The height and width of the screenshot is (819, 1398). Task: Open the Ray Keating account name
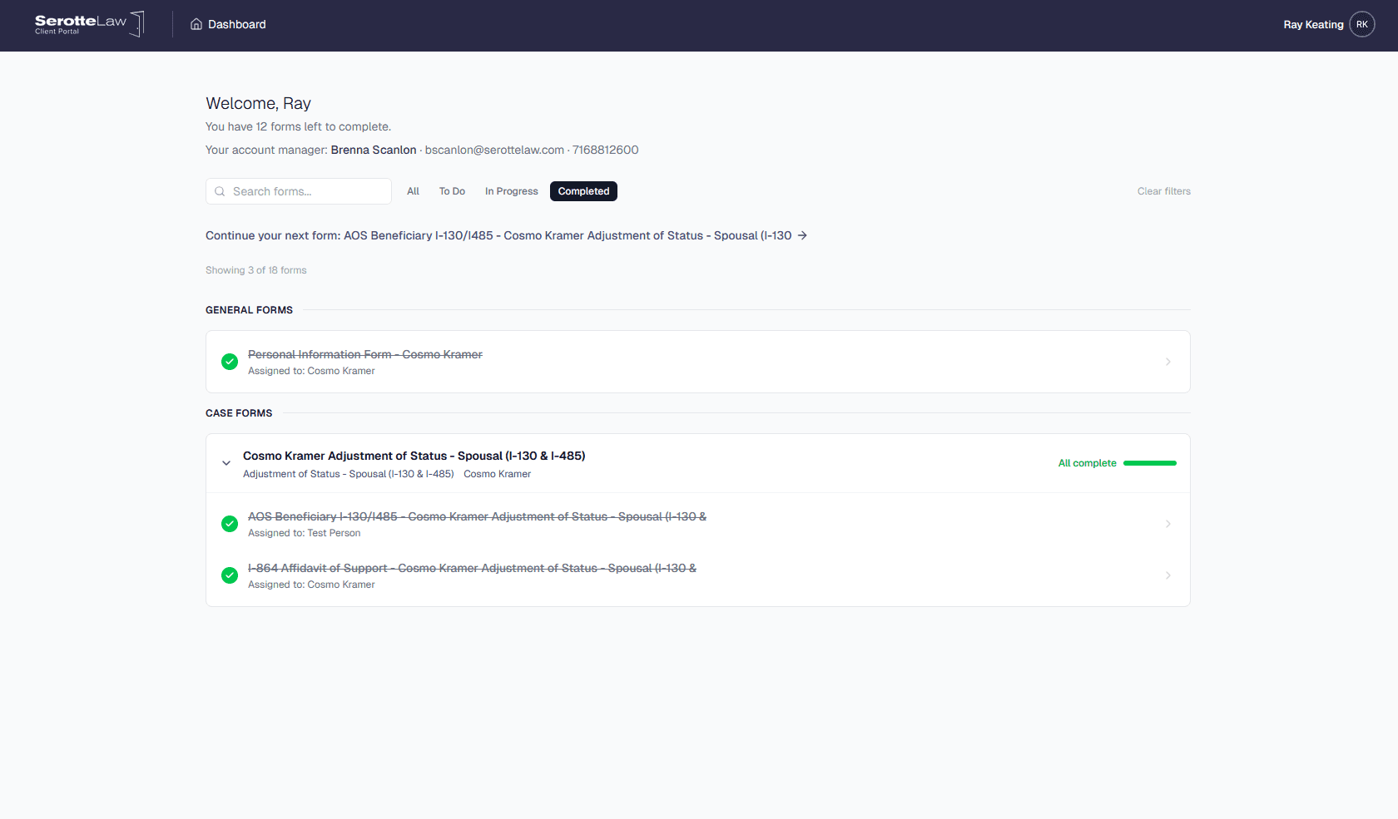coord(1313,24)
